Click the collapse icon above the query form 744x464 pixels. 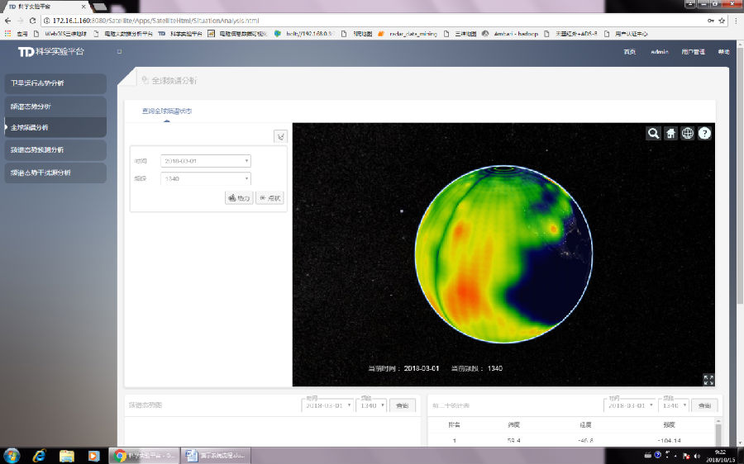280,136
